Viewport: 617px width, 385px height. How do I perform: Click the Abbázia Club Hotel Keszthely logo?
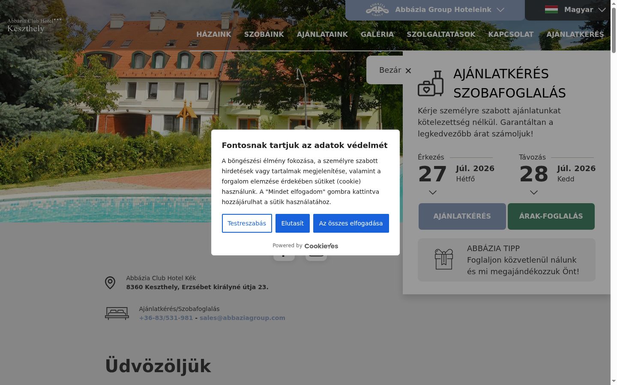click(34, 26)
